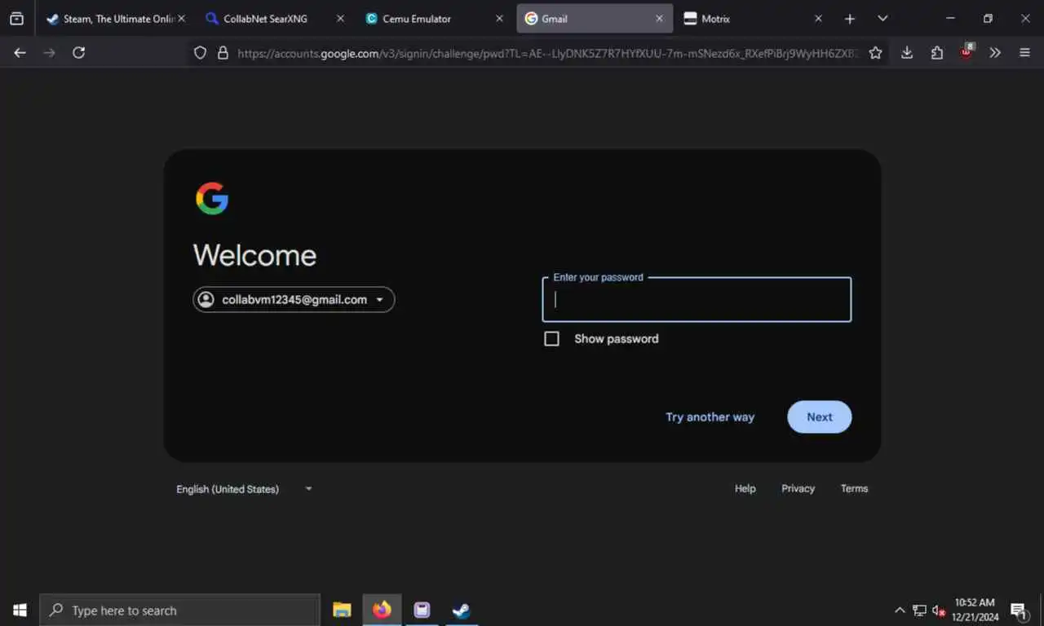This screenshot has height=626, width=1044.
Task: Go back to the previous page
Action: point(20,52)
